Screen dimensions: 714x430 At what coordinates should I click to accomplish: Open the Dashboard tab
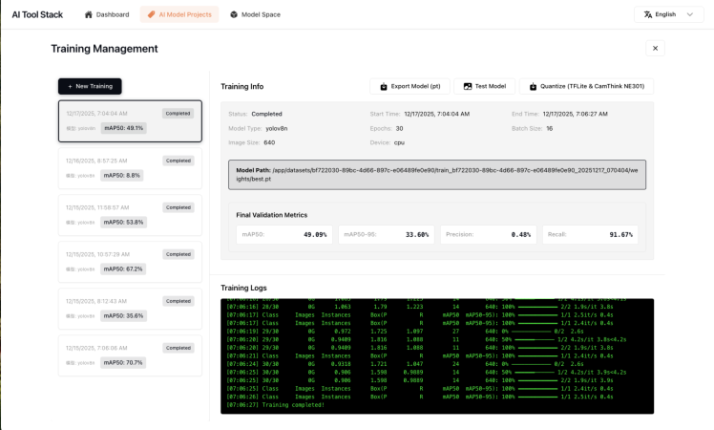tap(107, 14)
